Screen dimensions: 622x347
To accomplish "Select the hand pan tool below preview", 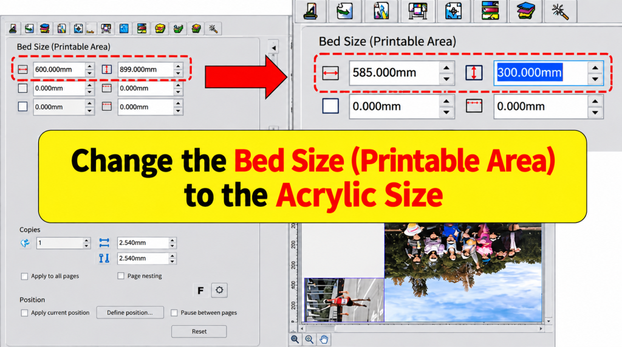I will pos(324,340).
